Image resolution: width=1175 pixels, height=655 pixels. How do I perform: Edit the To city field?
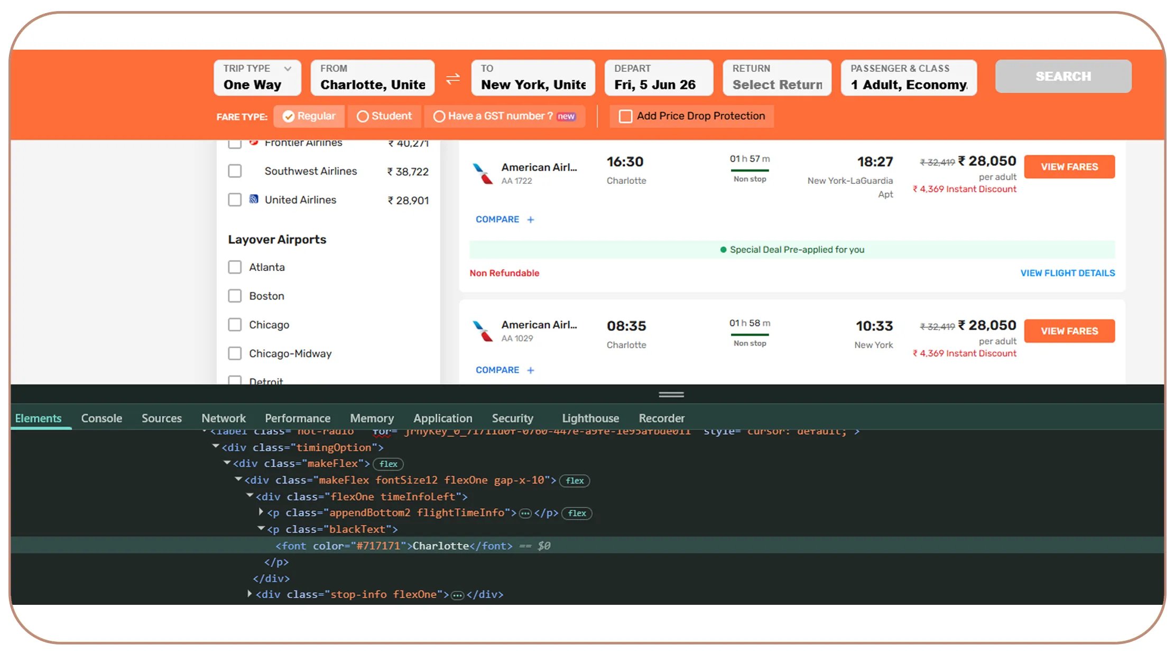pos(533,78)
